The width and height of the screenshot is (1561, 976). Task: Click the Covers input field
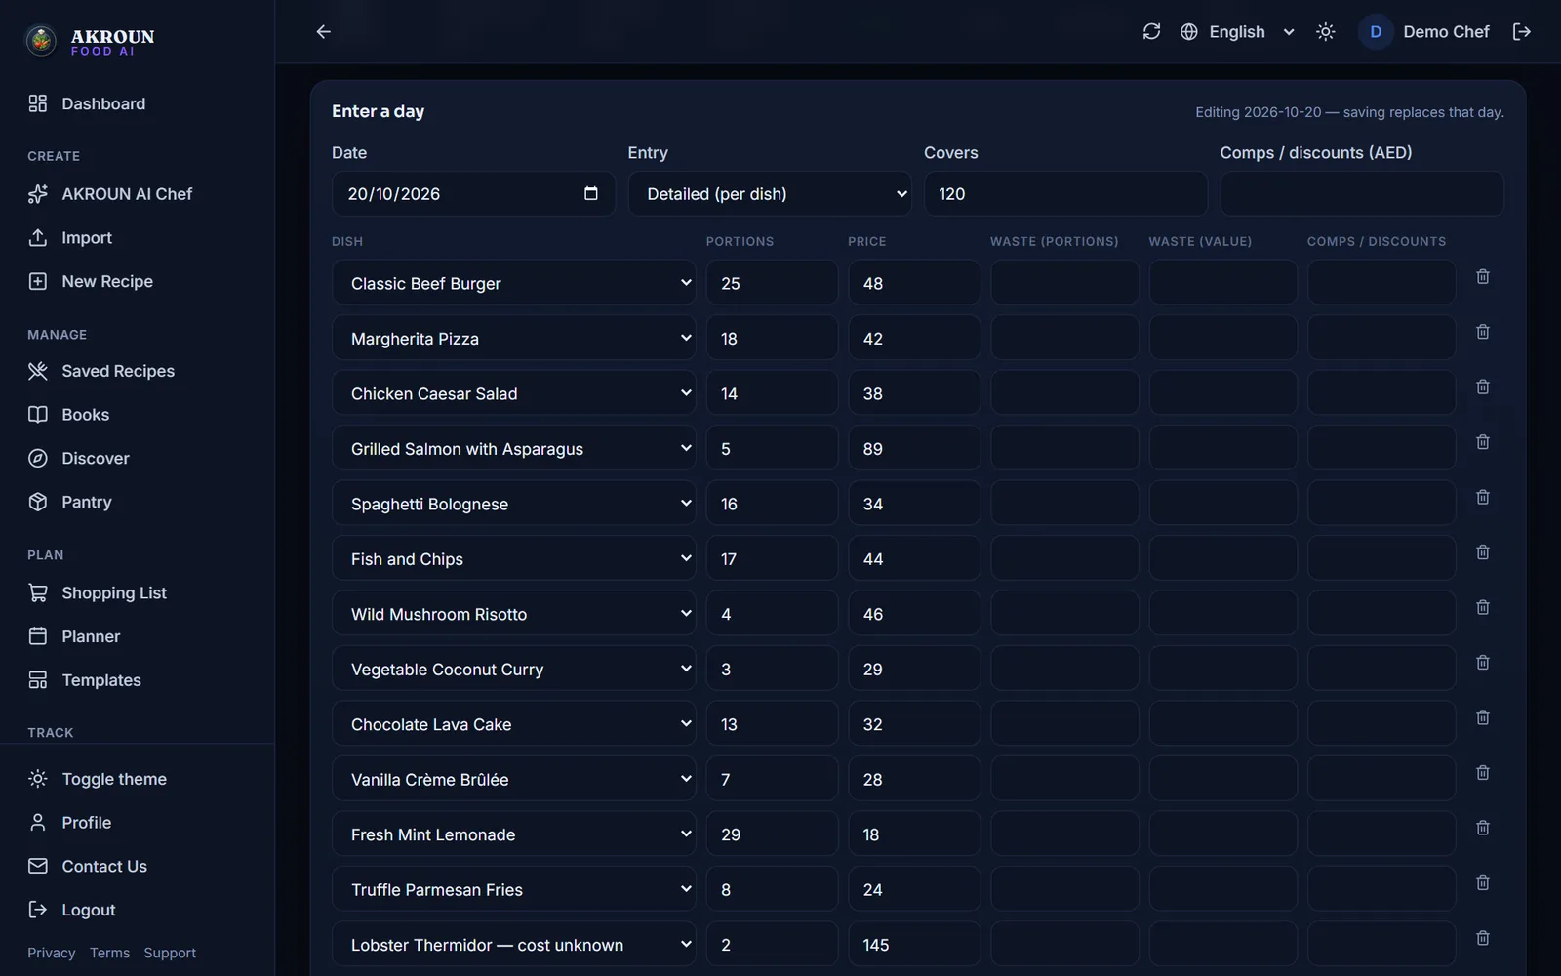tap(1065, 194)
